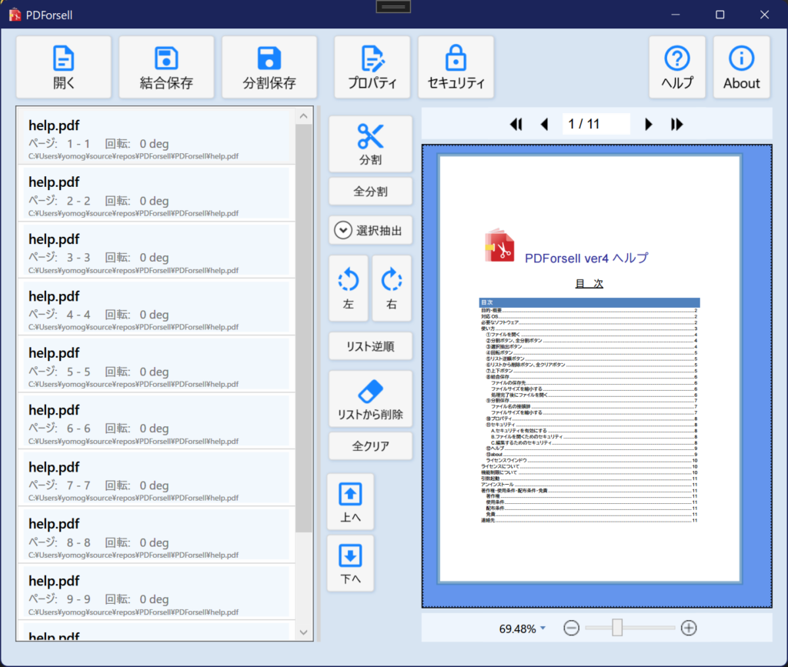
Task: Click the 開く open file button
Action: pyautogui.click(x=64, y=67)
